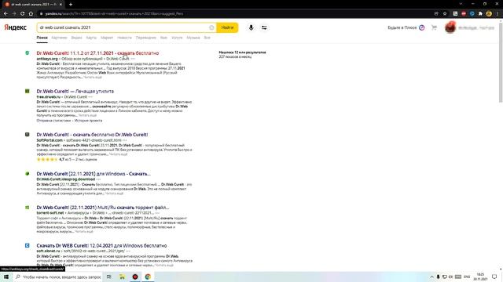
Task: Click the favicon beside SoftPortal result
Action: [x=28, y=135]
